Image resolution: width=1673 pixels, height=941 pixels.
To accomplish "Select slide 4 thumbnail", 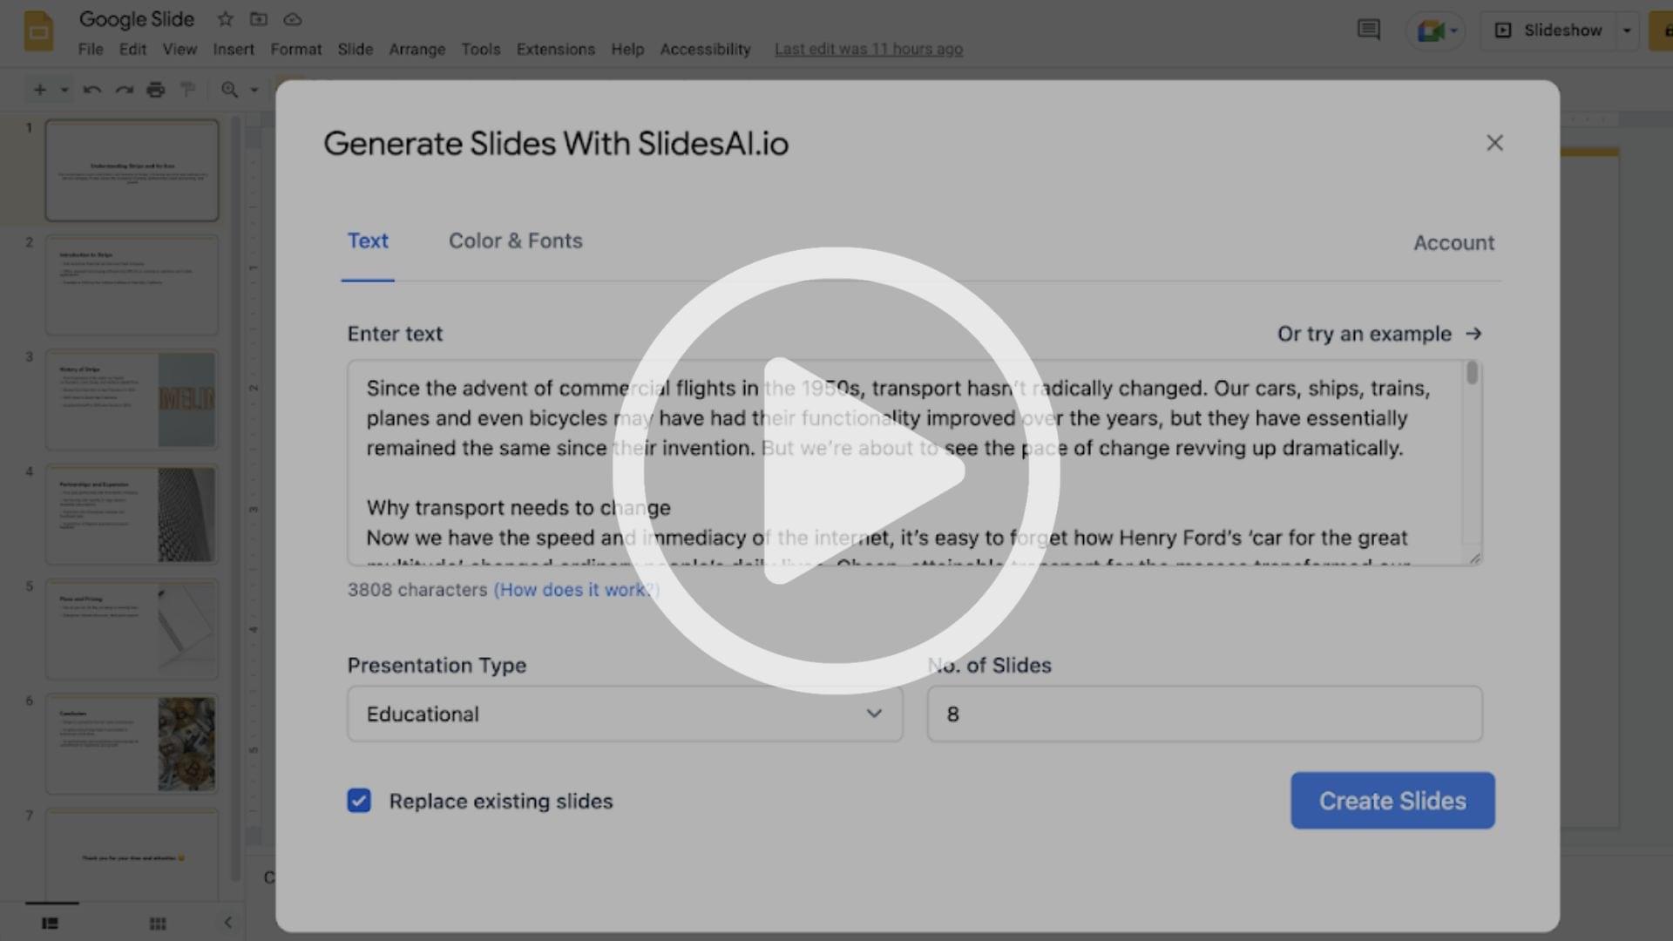I will (132, 515).
